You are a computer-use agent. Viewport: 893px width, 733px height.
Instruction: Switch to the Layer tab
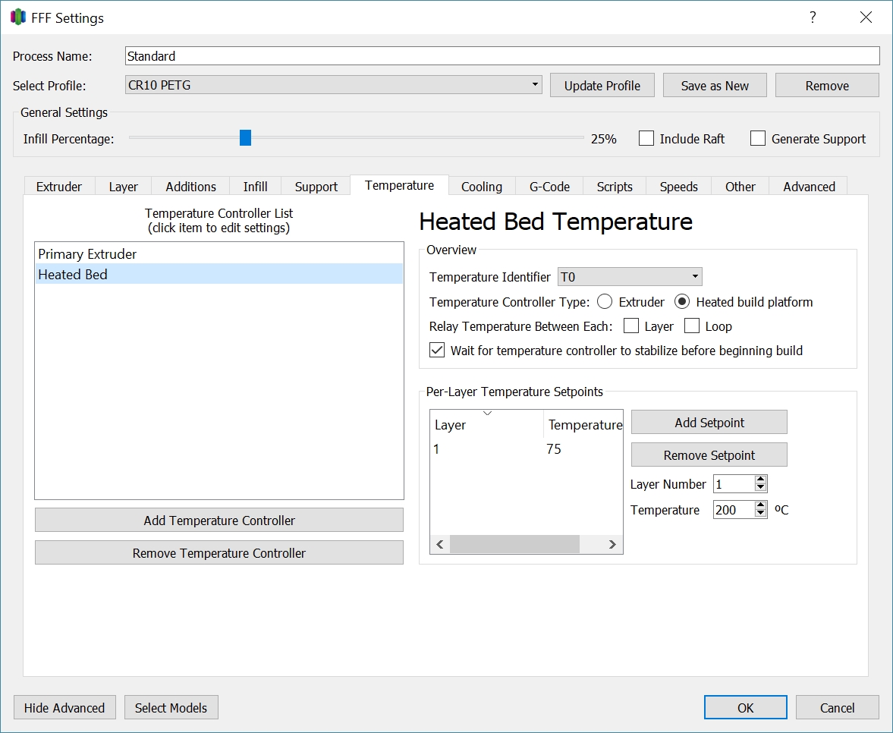click(123, 186)
